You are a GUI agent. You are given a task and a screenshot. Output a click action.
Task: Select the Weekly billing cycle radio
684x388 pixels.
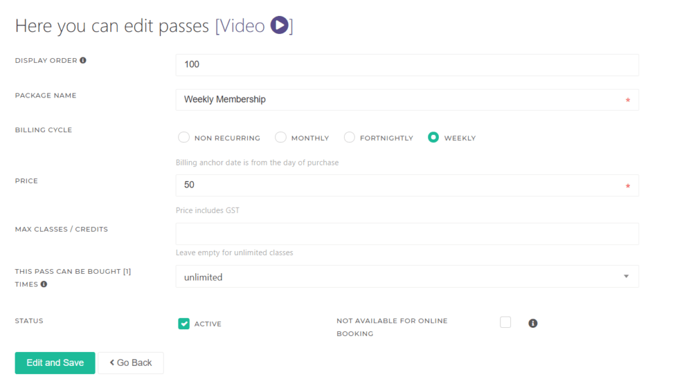[434, 138]
